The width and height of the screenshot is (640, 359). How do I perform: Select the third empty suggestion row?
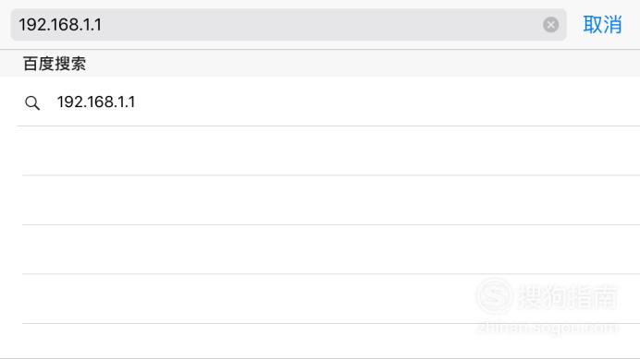[331, 249]
